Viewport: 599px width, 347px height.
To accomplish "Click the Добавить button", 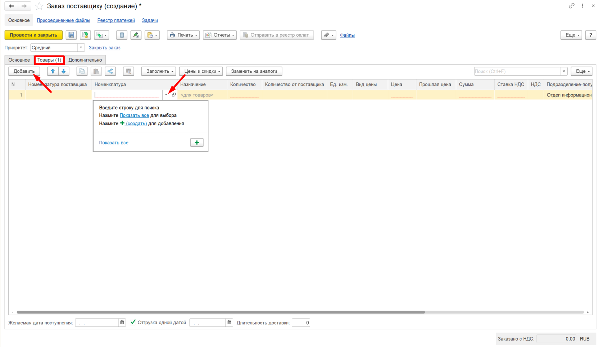I will click(x=24, y=71).
